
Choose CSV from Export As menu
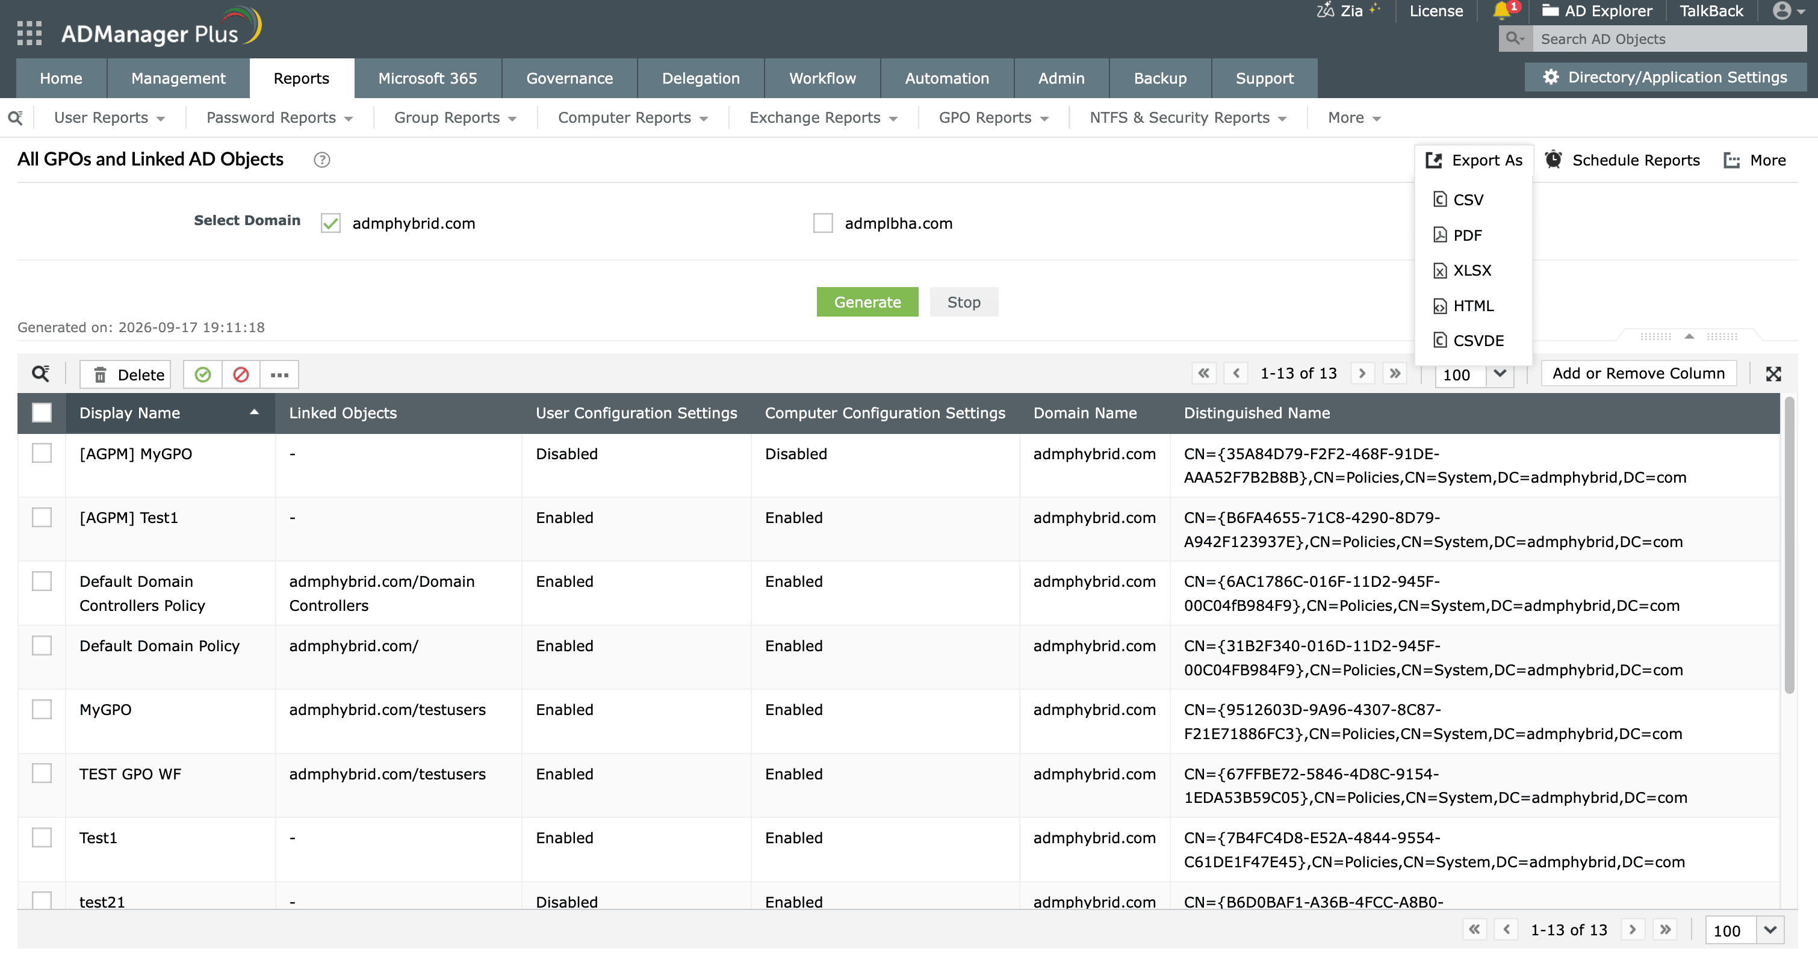pyautogui.click(x=1458, y=200)
